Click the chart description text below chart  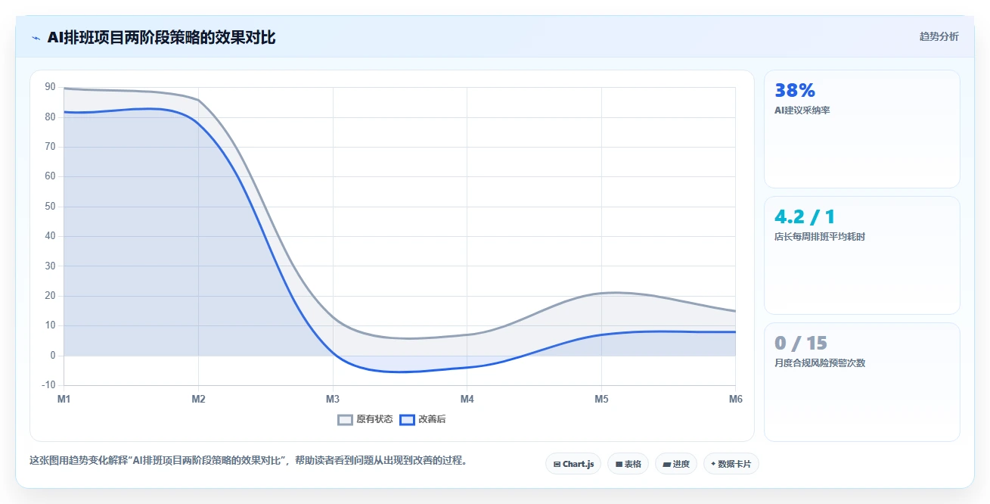[248, 460]
